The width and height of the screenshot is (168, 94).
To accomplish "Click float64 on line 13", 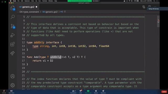I will coord(104,46).
